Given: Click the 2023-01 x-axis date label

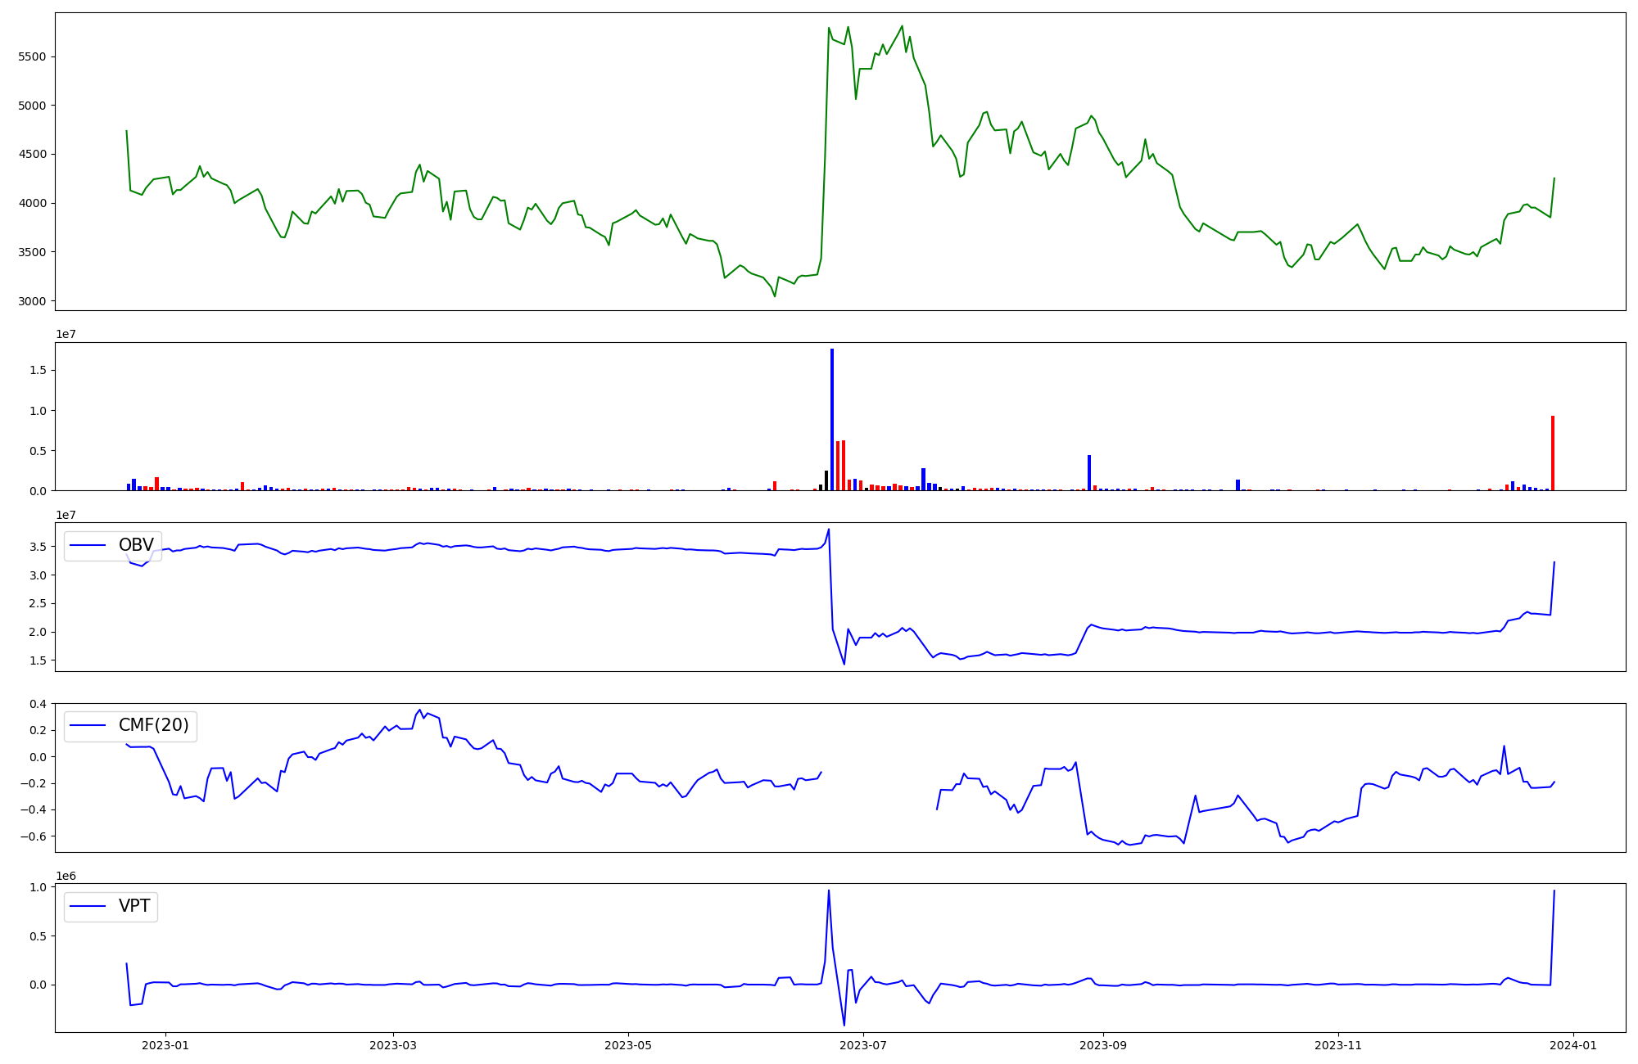Looking at the screenshot, I should point(165,1045).
